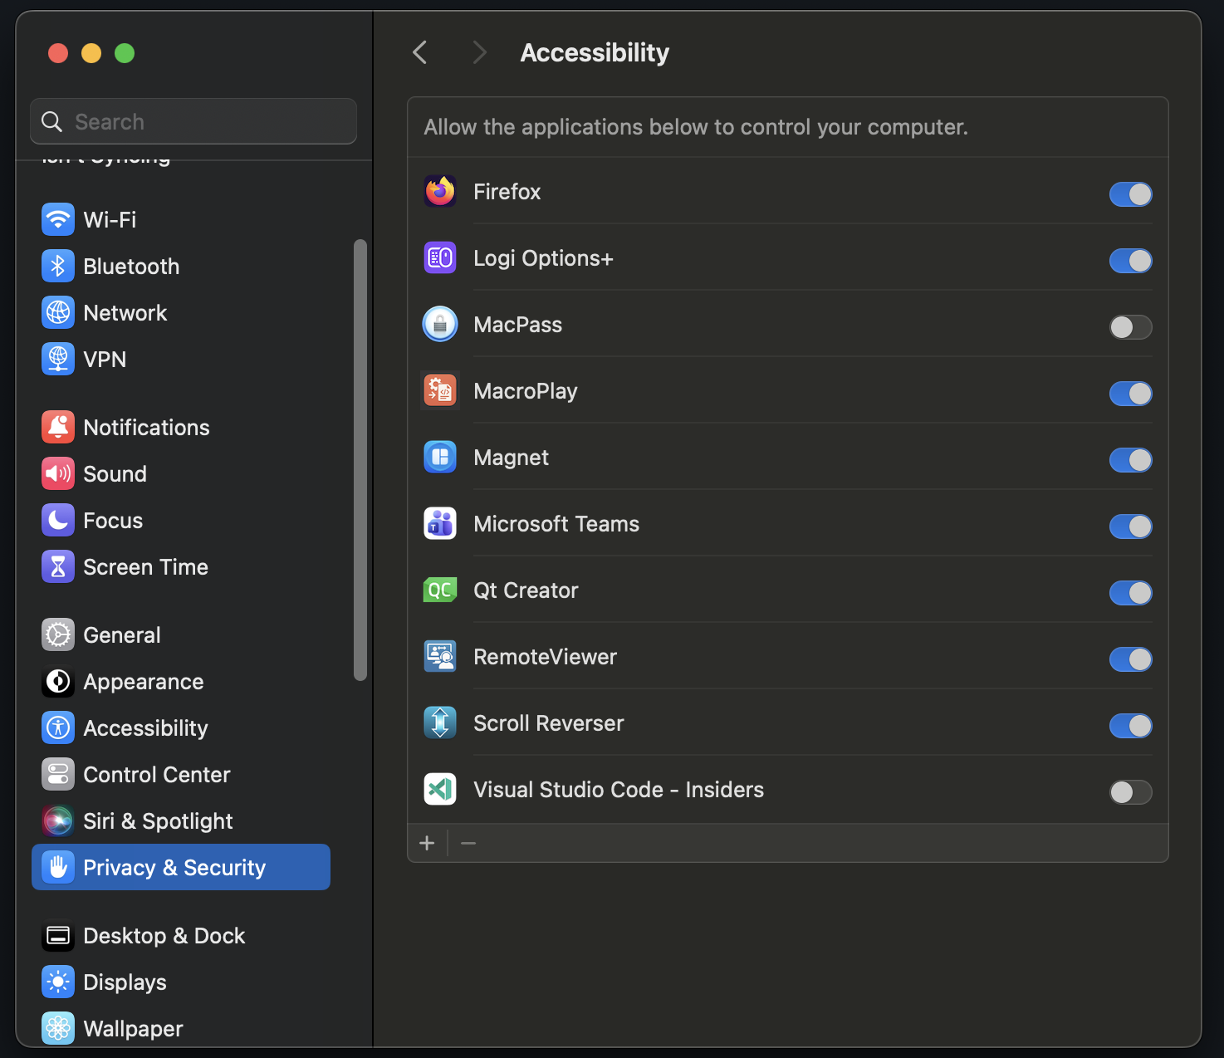Click the Visual Studio Code - Insiders icon
Screen dimensions: 1224x1058
click(440, 789)
